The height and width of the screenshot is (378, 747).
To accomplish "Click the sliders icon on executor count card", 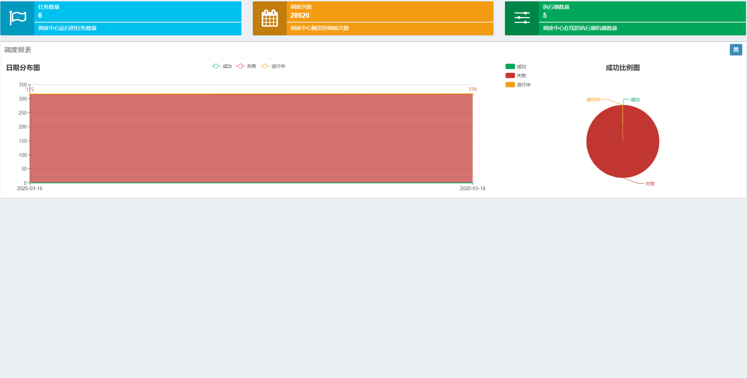I will 522,18.
